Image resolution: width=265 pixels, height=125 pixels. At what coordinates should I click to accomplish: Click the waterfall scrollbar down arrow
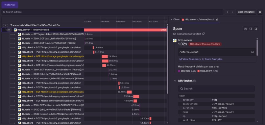[167, 123]
